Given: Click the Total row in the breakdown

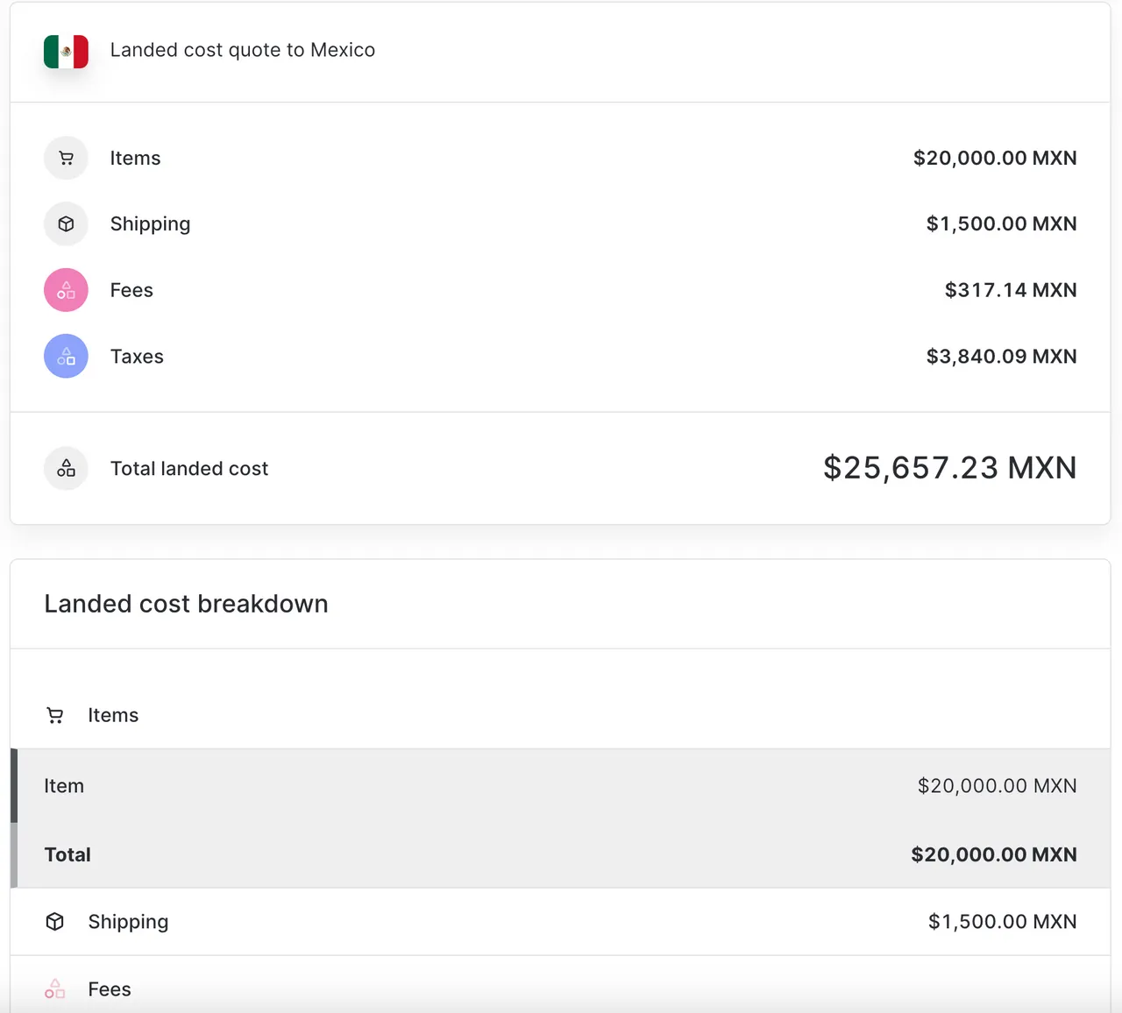Looking at the screenshot, I should (561, 854).
